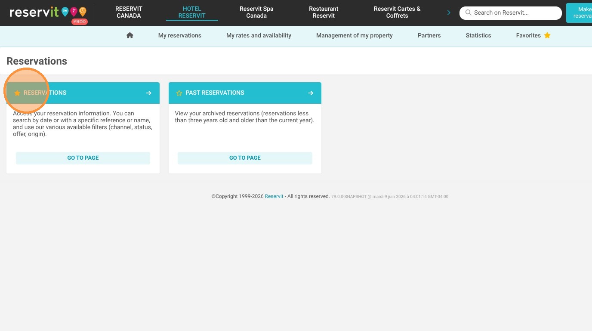592x331 pixels.
Task: Open the home icon page
Action: coord(130,35)
